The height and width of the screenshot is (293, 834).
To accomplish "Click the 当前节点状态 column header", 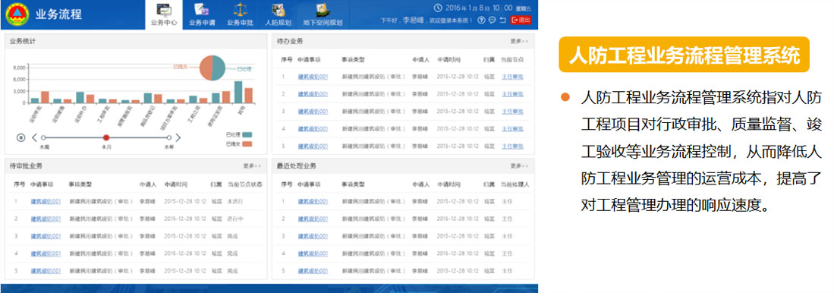I will pyautogui.click(x=244, y=184).
